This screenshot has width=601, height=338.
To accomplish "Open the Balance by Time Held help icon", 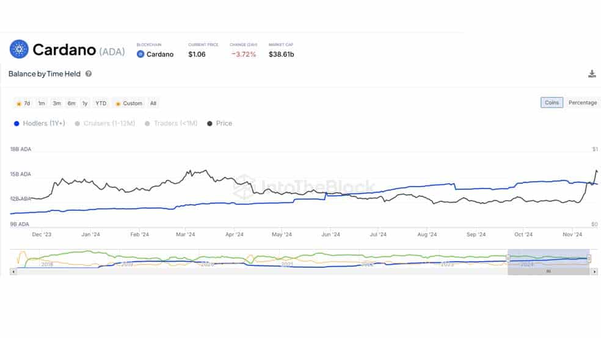I will [x=89, y=74].
